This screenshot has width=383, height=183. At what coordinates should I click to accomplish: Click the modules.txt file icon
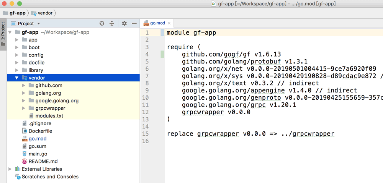point(31,115)
